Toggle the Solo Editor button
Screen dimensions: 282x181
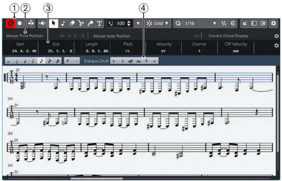pos(10,23)
